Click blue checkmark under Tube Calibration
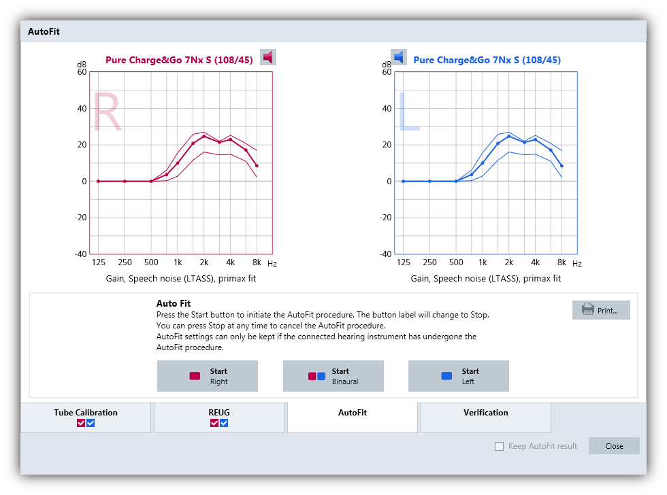The image size is (667, 495). click(x=91, y=423)
